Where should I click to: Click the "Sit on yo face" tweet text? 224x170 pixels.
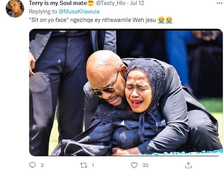tap(48, 20)
